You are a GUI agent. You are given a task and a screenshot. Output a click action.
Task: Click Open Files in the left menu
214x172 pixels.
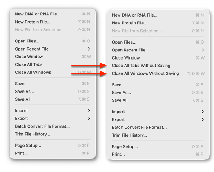pyautogui.click(x=53, y=41)
